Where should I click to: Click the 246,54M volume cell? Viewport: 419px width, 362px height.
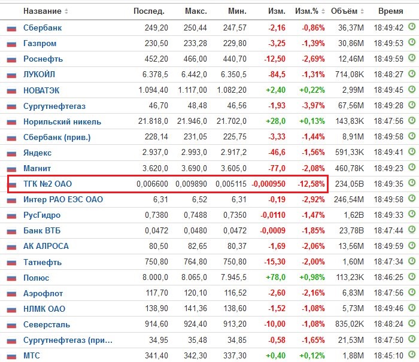tap(349, 199)
